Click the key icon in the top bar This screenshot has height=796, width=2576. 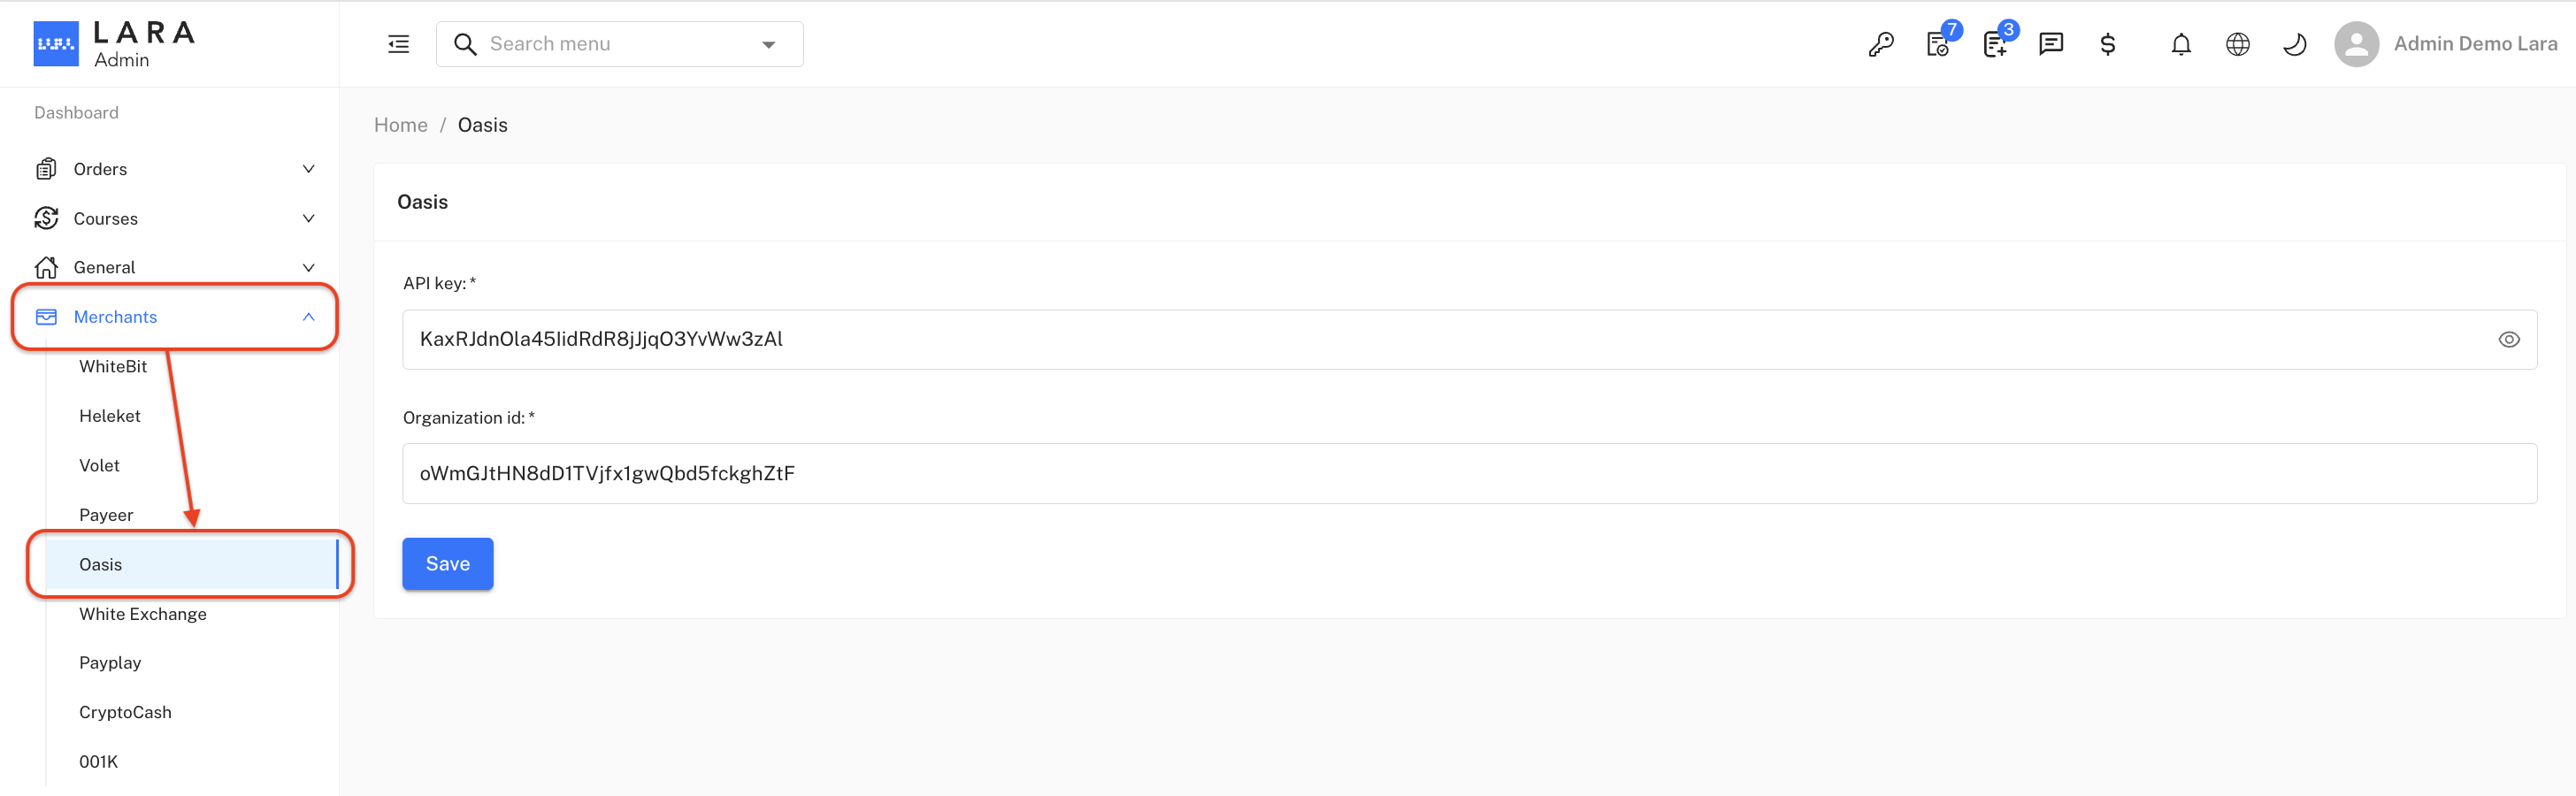(x=1880, y=45)
